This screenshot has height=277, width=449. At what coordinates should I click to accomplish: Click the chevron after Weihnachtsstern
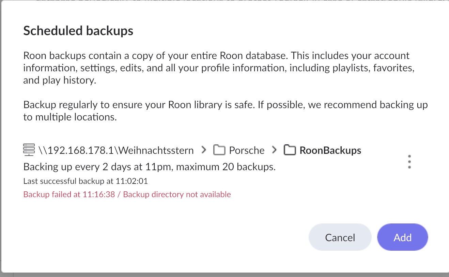[x=204, y=150]
